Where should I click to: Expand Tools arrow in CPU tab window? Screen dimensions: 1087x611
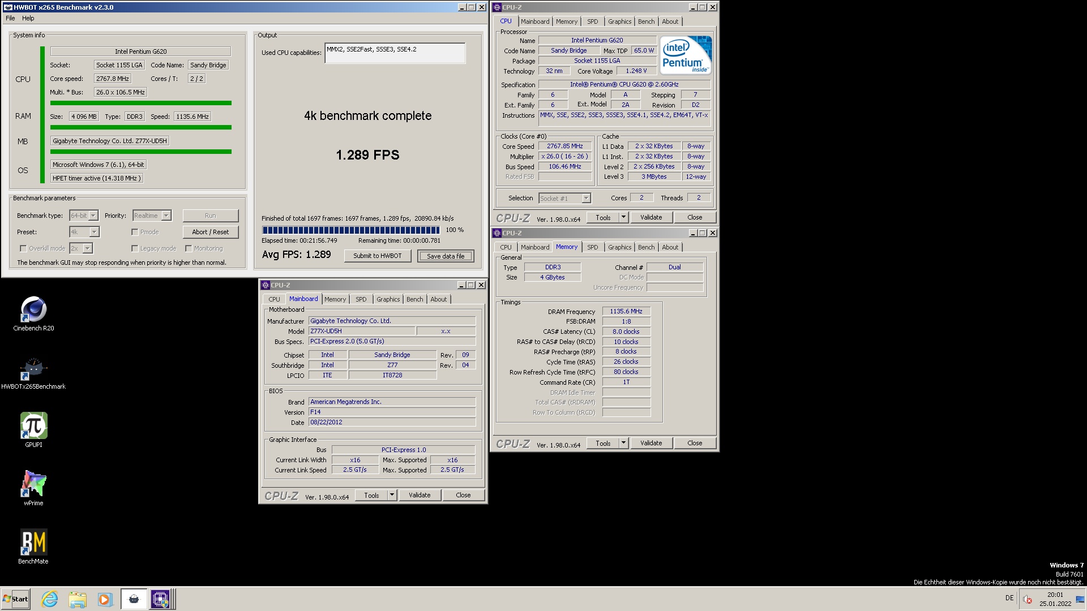(623, 217)
